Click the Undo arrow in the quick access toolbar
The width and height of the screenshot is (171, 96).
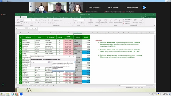pos(21,14)
